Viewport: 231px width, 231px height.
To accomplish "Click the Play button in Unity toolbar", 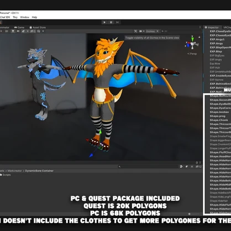I will (104, 22).
